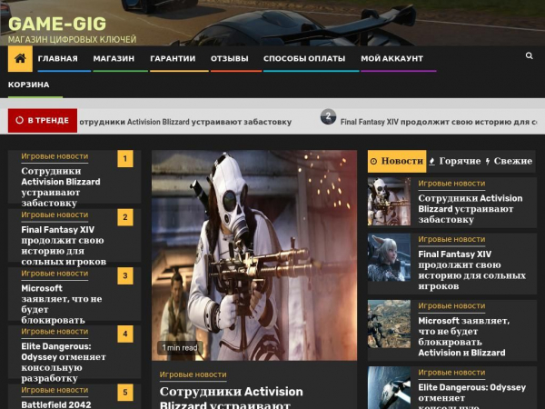Screen dimensions: 545x409
Task: Click Игровые новости category above sidebar Microsoft
Action: [451, 306]
